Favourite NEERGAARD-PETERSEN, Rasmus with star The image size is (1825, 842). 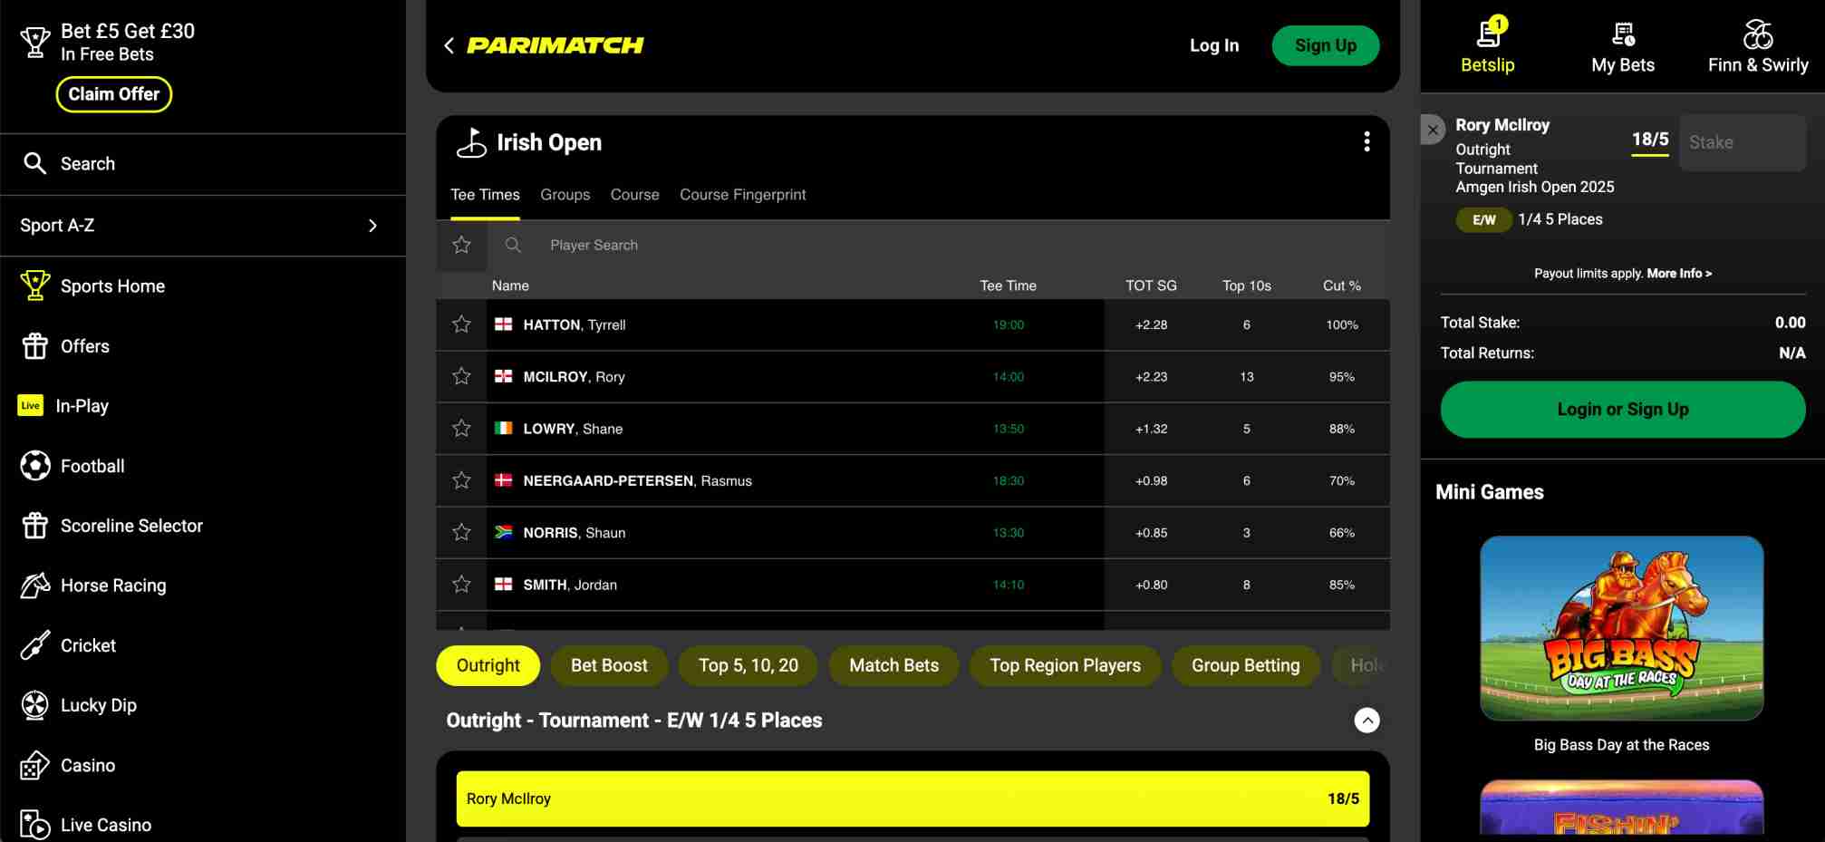(461, 480)
